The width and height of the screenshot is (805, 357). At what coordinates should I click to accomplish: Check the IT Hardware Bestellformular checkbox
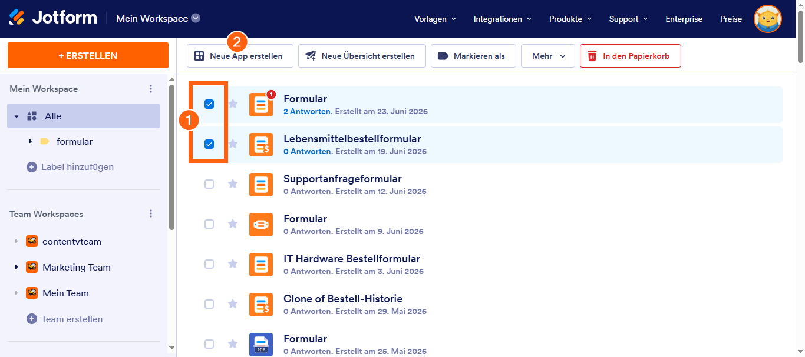click(209, 264)
